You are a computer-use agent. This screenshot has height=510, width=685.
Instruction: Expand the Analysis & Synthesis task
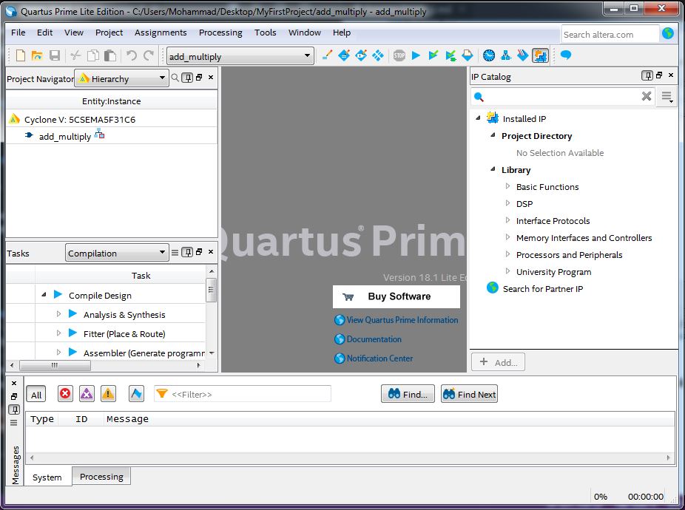pyautogui.click(x=58, y=314)
